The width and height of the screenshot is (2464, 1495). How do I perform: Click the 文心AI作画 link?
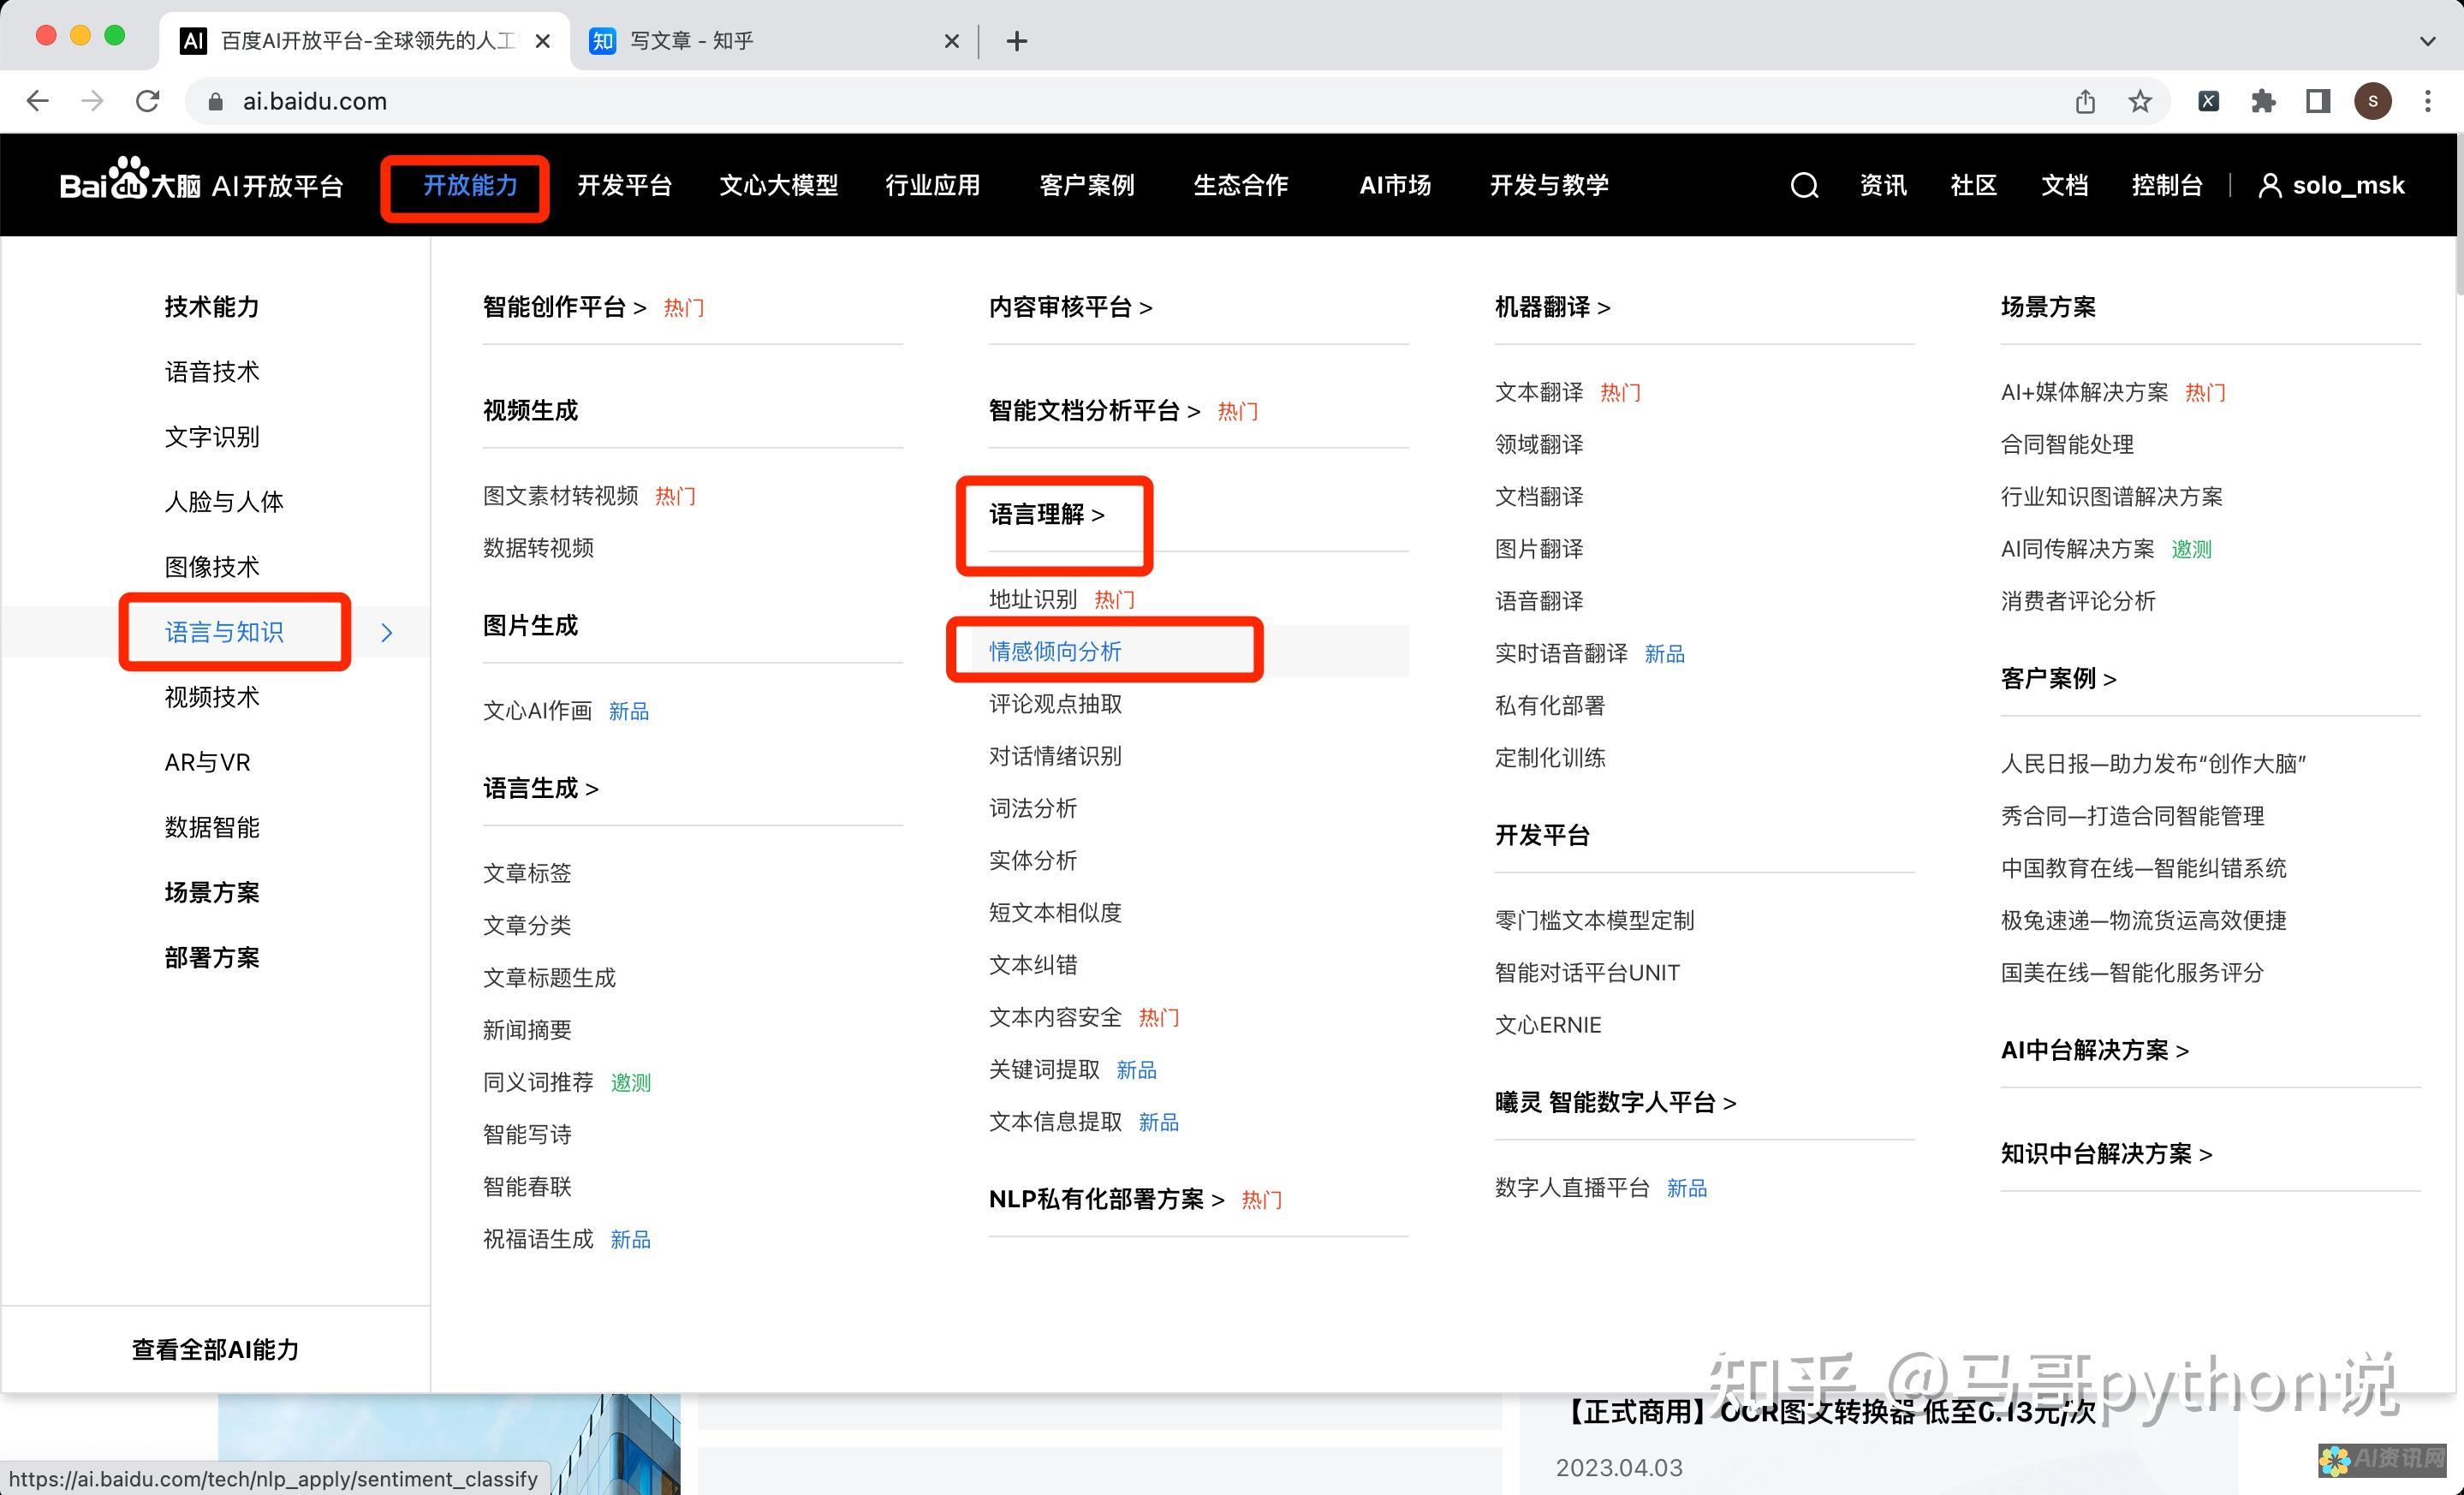(537, 711)
